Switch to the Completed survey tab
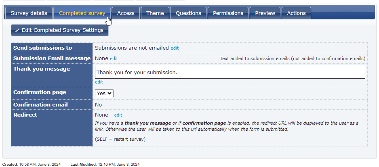The height and width of the screenshot is (167, 379). coord(82,13)
